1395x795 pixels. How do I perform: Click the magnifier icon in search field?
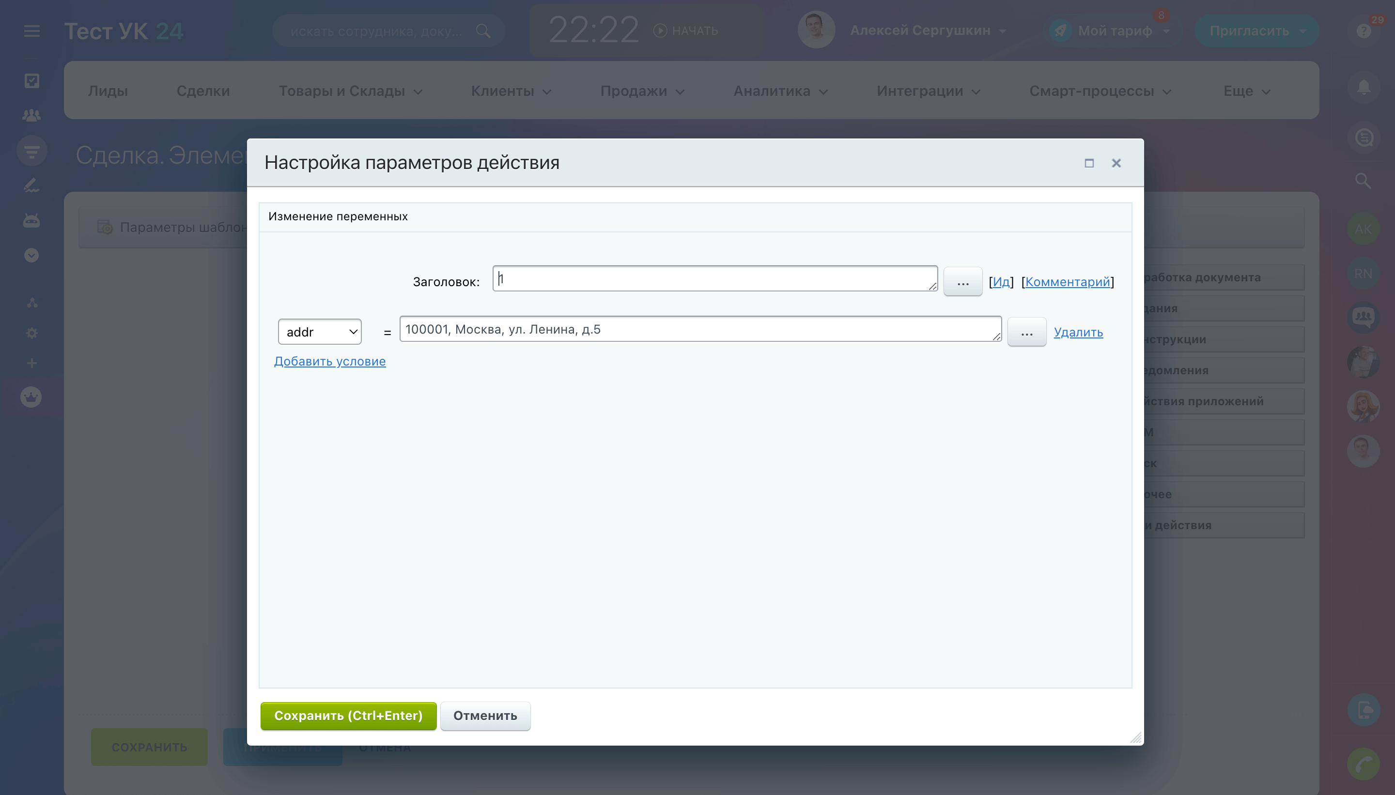[483, 31]
